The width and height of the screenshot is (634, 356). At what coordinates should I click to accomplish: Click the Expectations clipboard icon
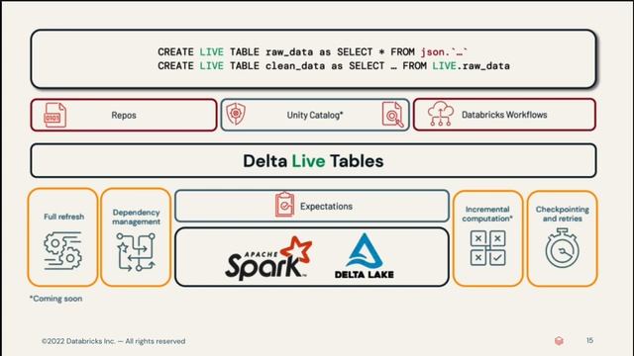(284, 205)
